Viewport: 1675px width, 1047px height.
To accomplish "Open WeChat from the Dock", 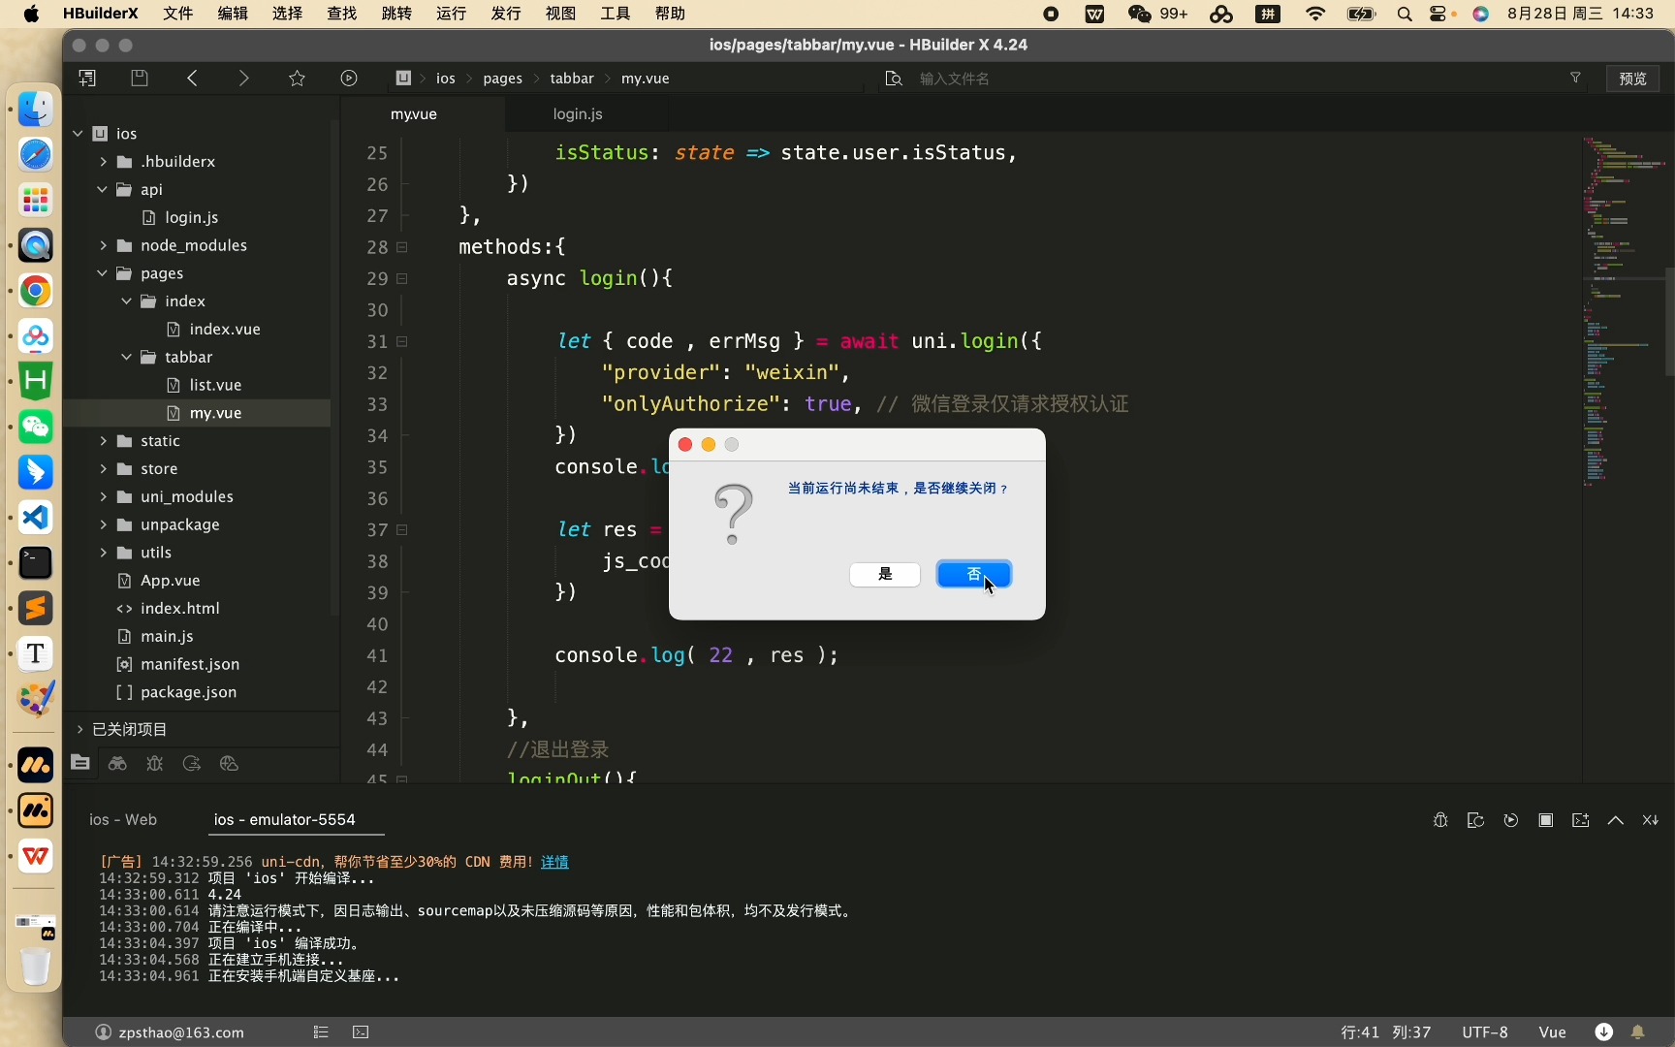I will tap(36, 427).
